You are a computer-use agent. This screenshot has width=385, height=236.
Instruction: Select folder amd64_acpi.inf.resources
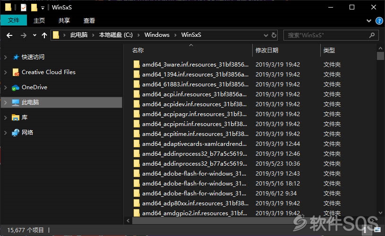pyautogui.click(x=194, y=94)
